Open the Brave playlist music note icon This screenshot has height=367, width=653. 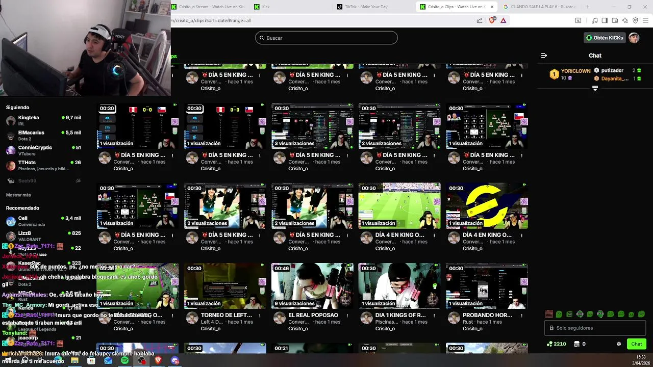pos(594,20)
